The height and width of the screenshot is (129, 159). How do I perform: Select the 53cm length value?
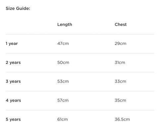pyautogui.click(x=63, y=81)
